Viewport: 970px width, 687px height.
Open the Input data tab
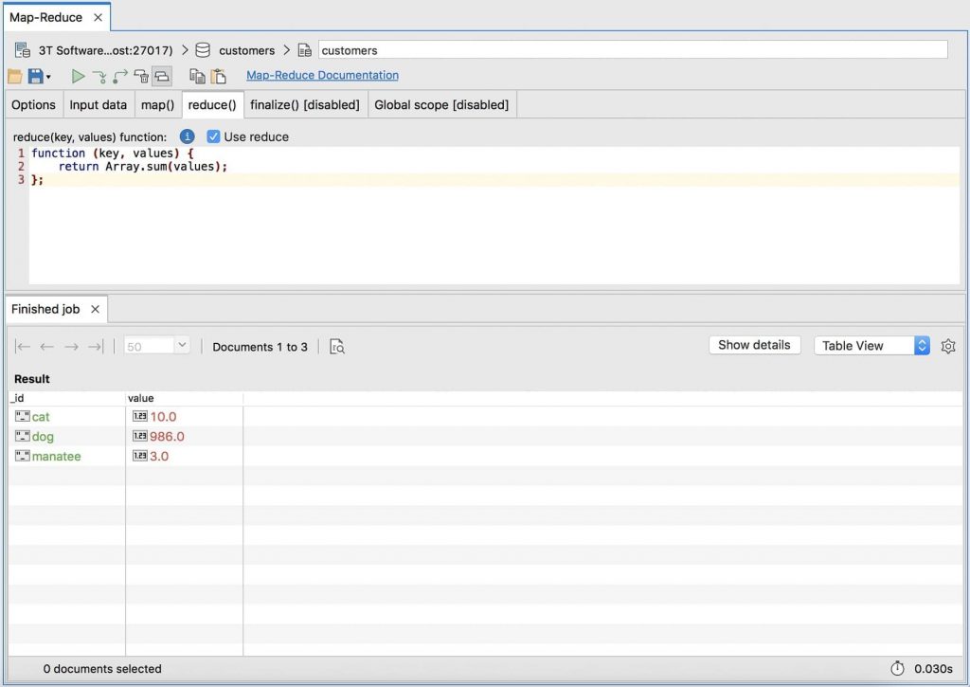pos(99,104)
